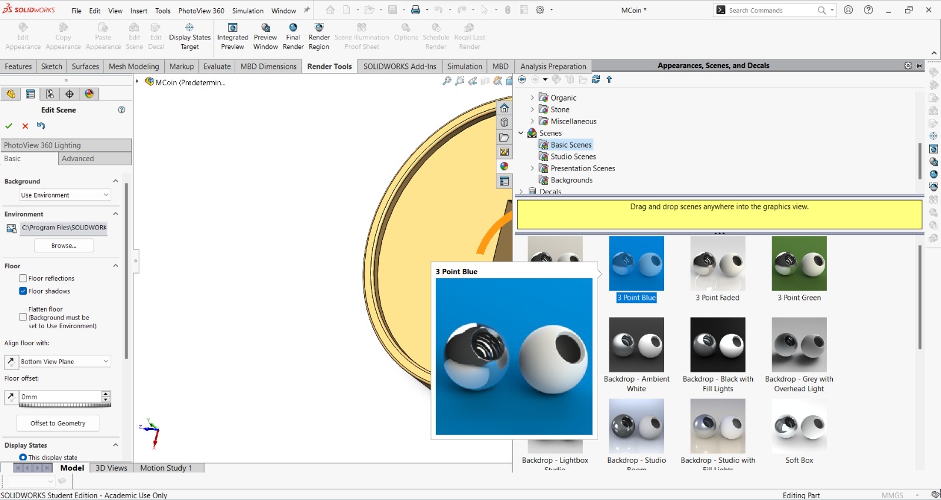
Task: Expand the Presentation Scenes folder
Action: pos(532,168)
